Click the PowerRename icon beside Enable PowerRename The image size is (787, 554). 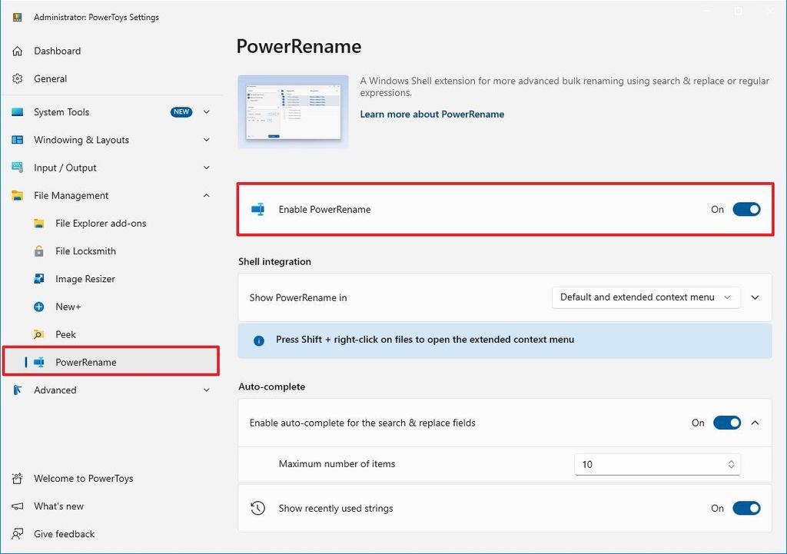tap(257, 209)
